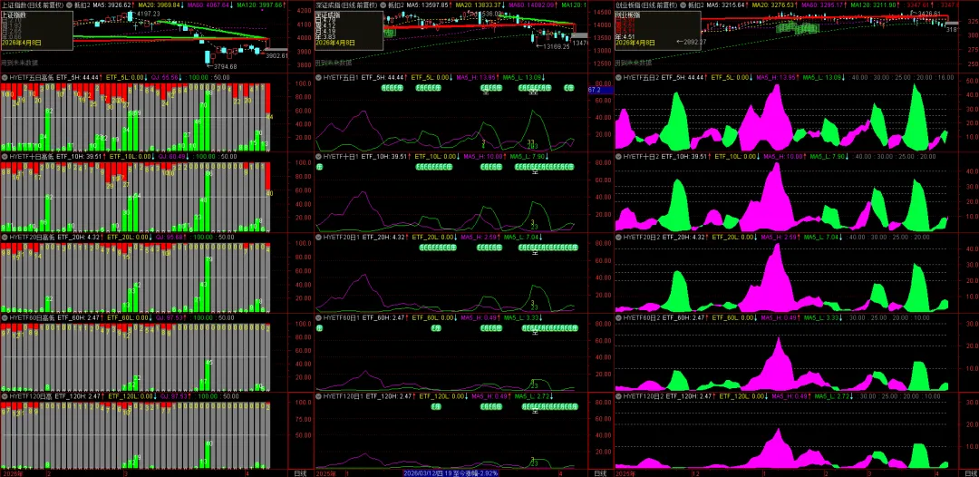Click the HYETF五日1 indicator label
The width and height of the screenshot is (979, 477).
click(341, 77)
